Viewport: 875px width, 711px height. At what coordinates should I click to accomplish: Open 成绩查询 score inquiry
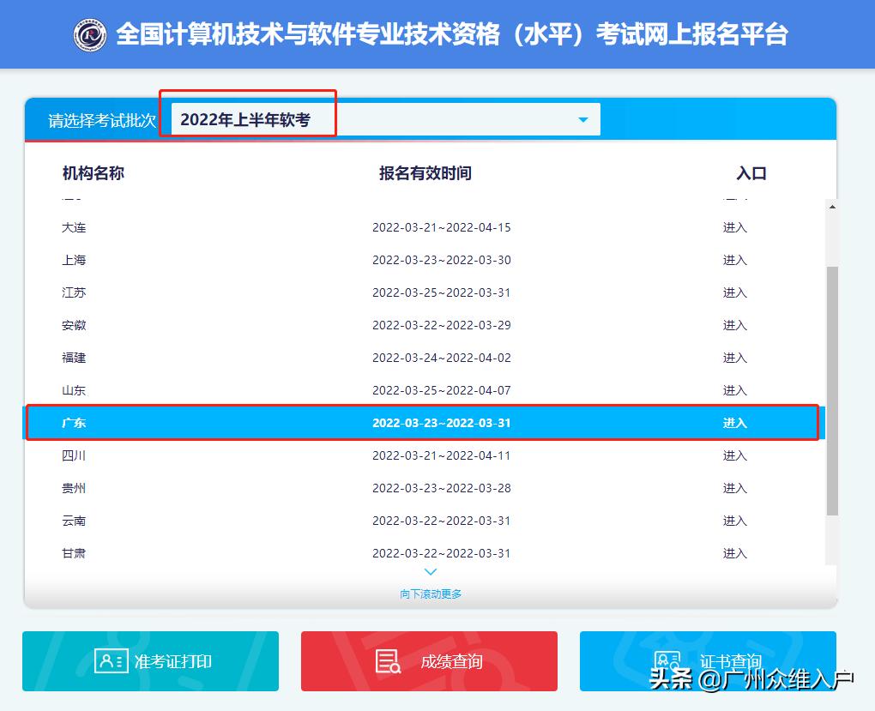tap(428, 661)
